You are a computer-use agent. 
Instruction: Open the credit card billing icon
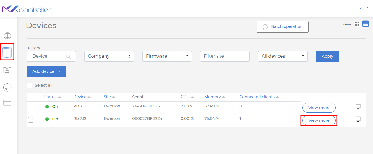click(7, 103)
